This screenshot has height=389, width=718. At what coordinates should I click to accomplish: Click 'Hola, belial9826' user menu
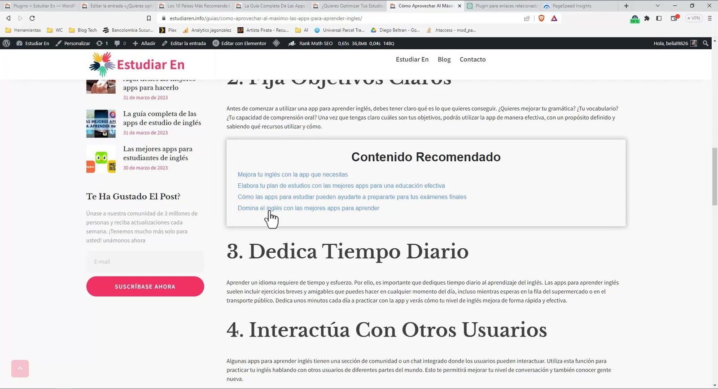(675, 43)
